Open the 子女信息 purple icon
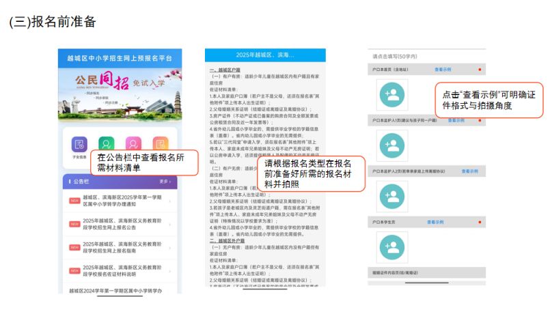Viewport: 552px width, 316px height. coord(79,144)
